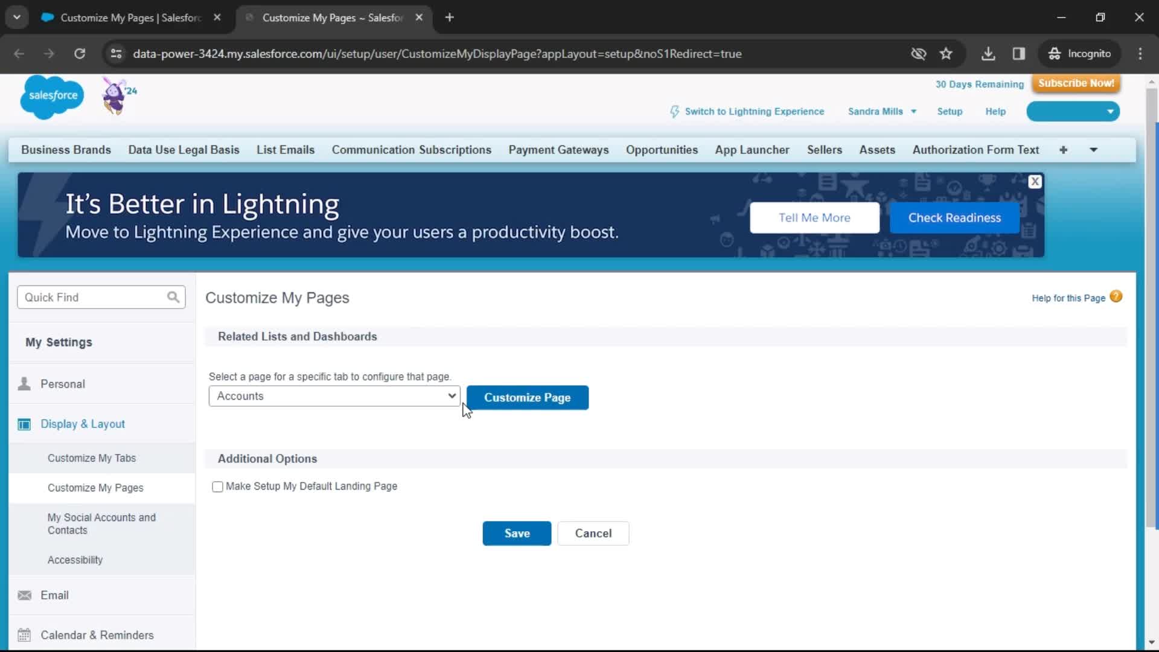The height and width of the screenshot is (652, 1159).
Task: Click the plus icon for All Tabs
Action: point(1063,150)
